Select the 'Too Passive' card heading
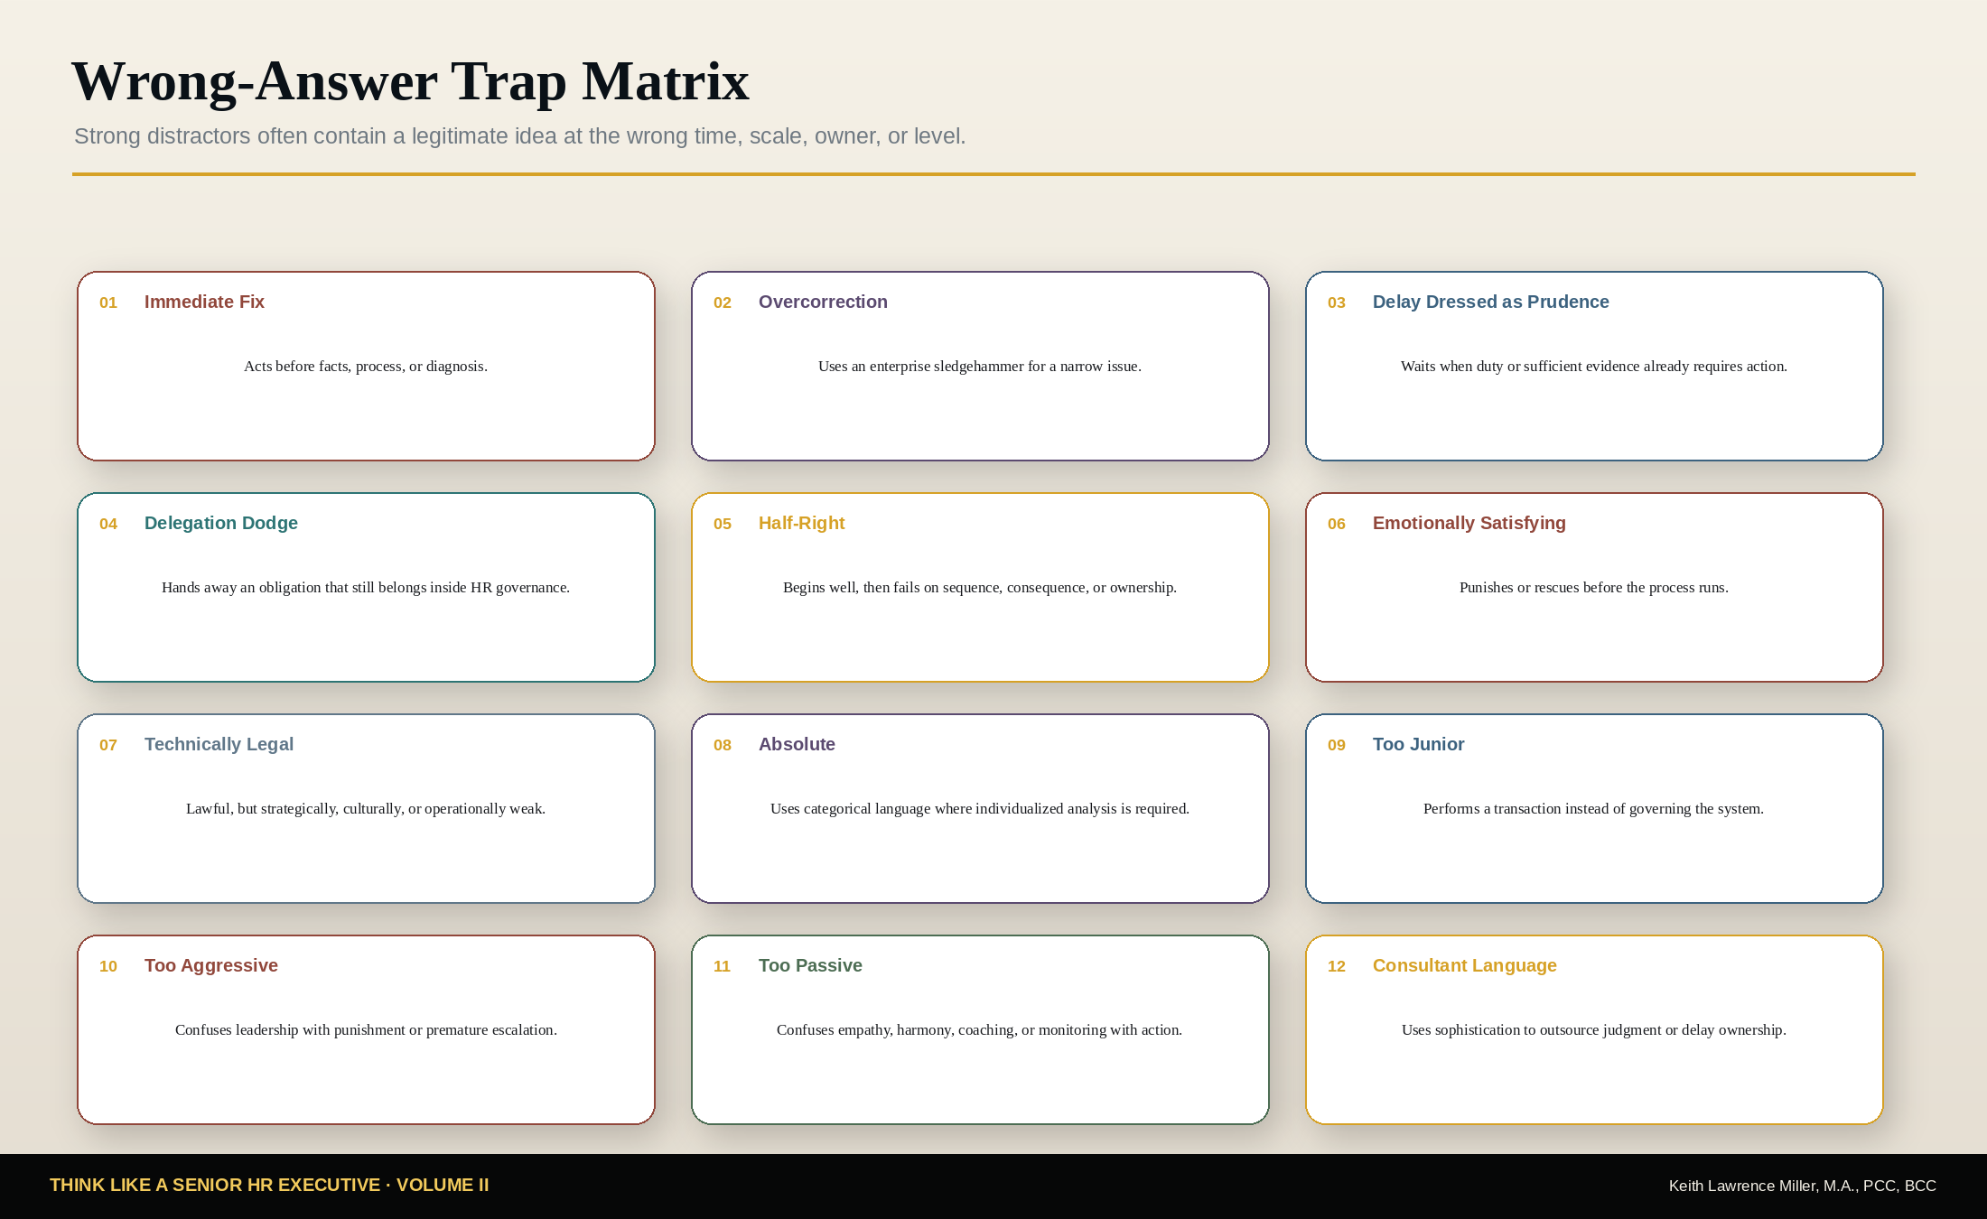Viewport: 1987px width, 1219px height. (810, 965)
